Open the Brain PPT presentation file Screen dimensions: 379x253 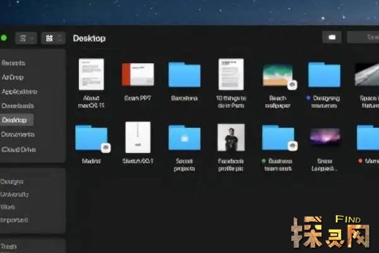pos(138,75)
